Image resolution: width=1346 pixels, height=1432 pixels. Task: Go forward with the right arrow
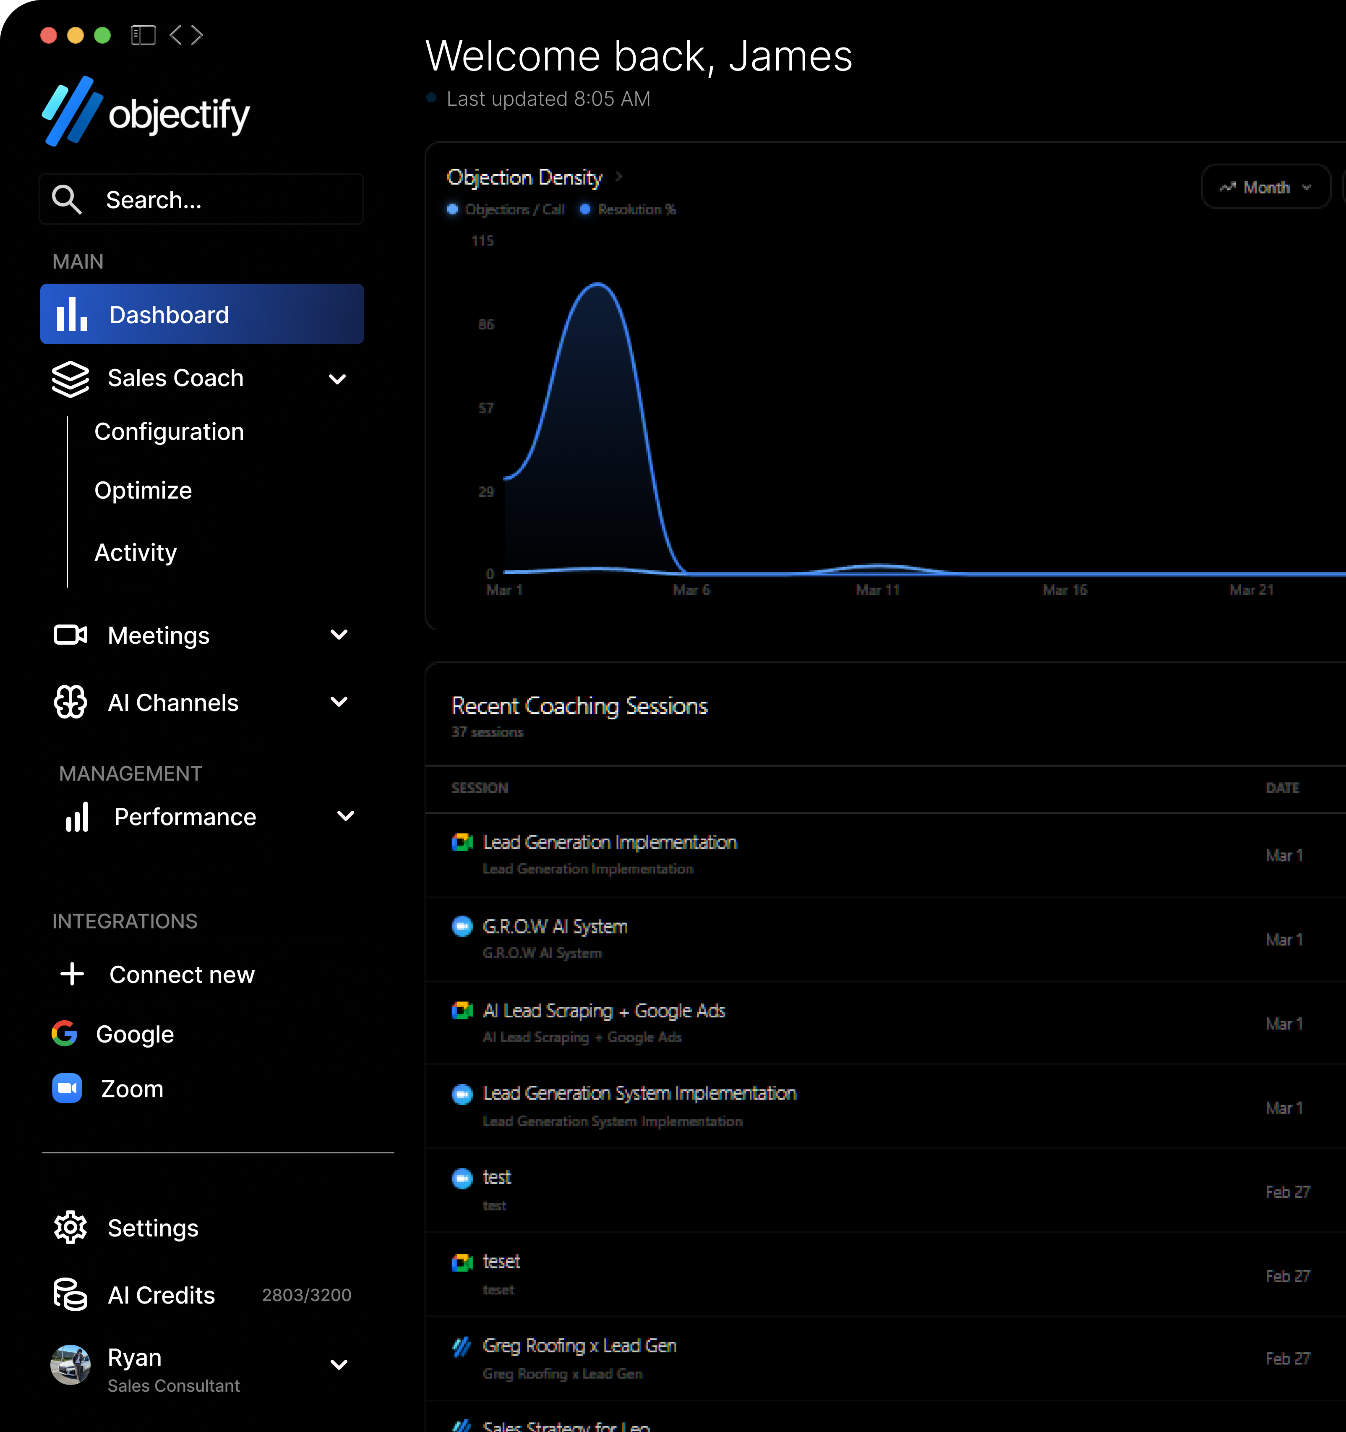tap(197, 34)
